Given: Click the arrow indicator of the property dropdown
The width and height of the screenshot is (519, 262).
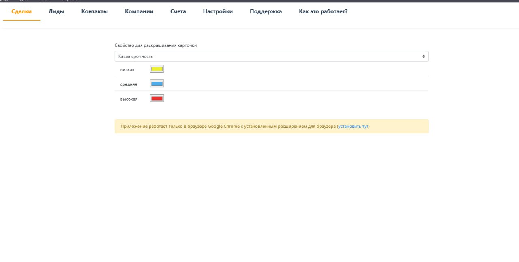Looking at the screenshot, I should tap(423, 56).
